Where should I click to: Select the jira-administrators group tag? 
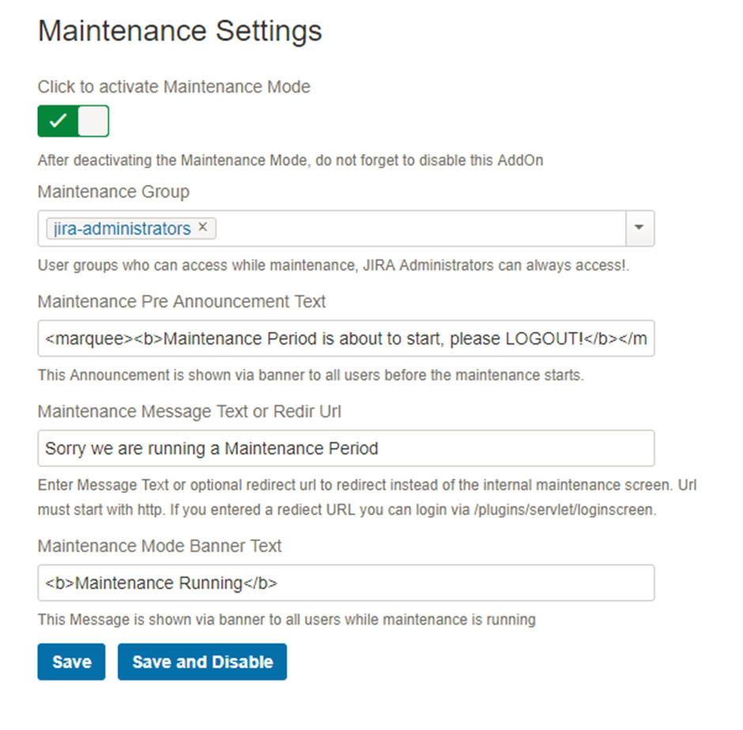(123, 228)
